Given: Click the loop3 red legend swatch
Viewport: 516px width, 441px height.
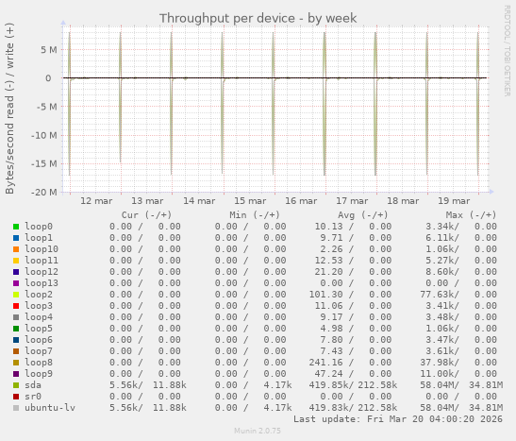Looking at the screenshot, I should (16, 306).
